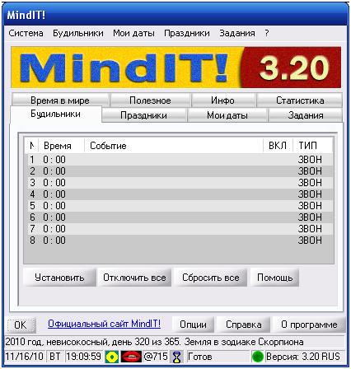Click the MindIT! 3.20 banner image
This screenshot has width=351, height=369.
176,68
